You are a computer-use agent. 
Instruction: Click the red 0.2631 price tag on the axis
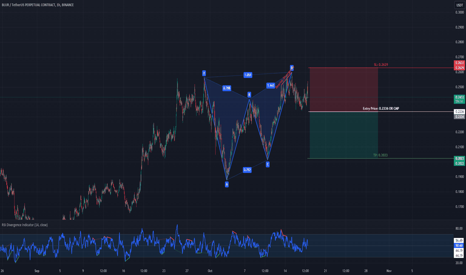point(459,62)
